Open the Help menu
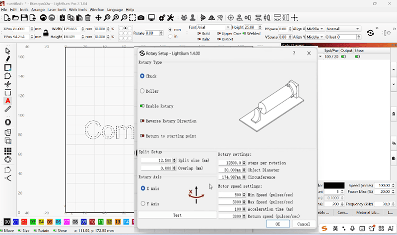 pyautogui.click(x=130, y=9)
